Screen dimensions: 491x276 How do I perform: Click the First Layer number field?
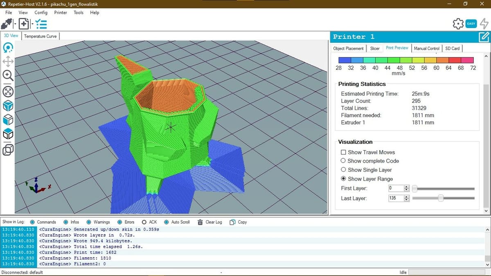pos(396,188)
